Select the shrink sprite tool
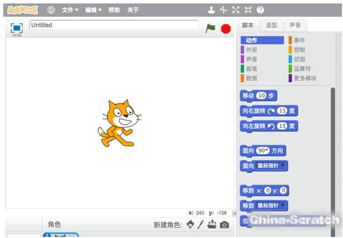The image size is (343, 238). (x=248, y=10)
